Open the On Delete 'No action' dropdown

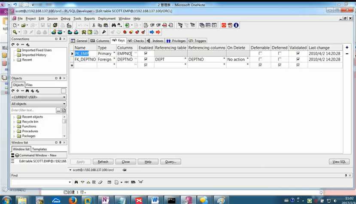click(x=247, y=59)
